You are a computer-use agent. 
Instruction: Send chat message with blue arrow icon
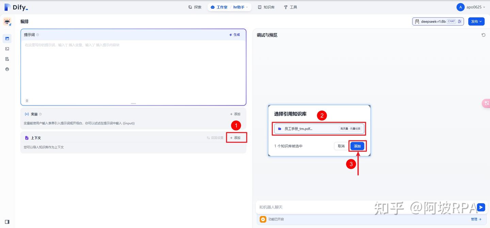coord(481,207)
